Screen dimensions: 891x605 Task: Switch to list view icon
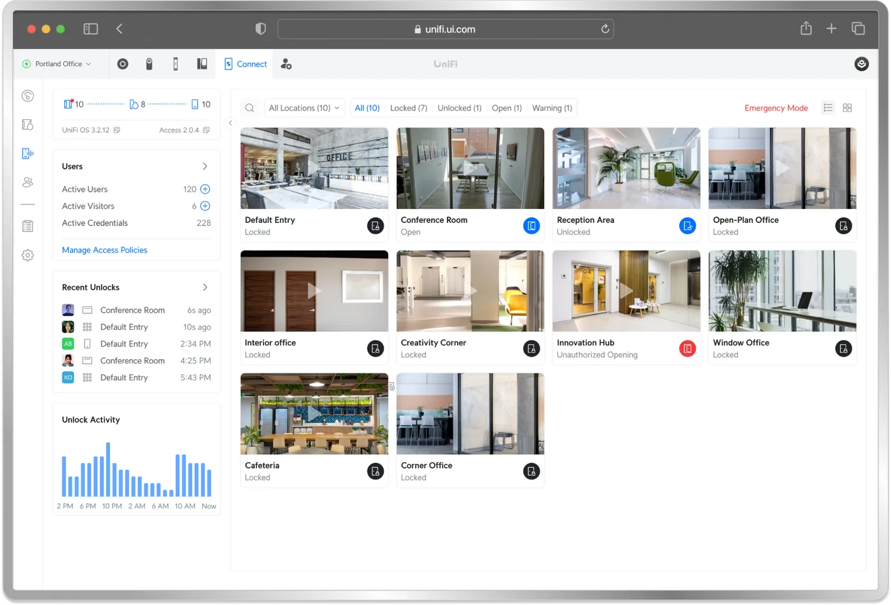tap(827, 108)
